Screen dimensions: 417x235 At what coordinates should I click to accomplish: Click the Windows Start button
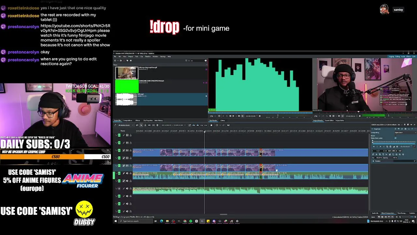(115, 221)
